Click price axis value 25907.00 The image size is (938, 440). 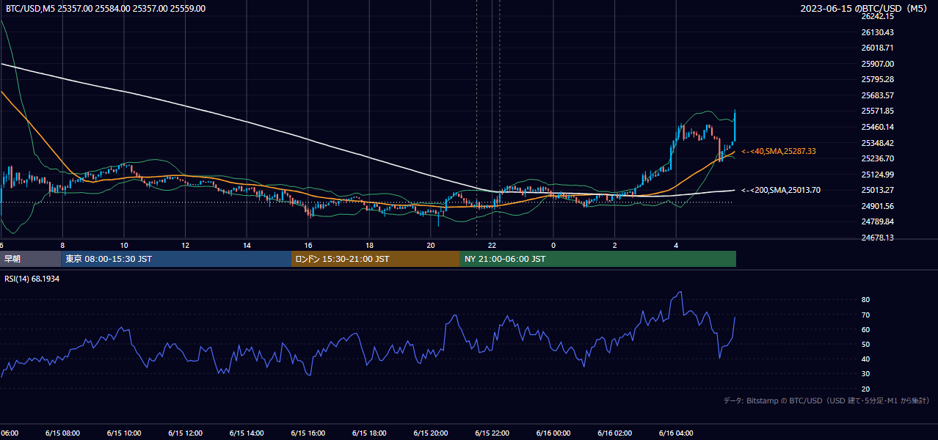[877, 64]
